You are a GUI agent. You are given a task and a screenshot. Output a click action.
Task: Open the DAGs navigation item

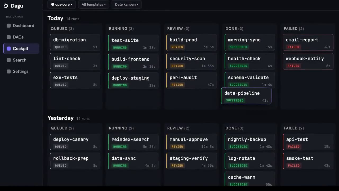[x=21, y=37]
